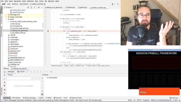The height and width of the screenshot is (102, 181).
Task: Open Refactor menu
Action: point(31,1)
